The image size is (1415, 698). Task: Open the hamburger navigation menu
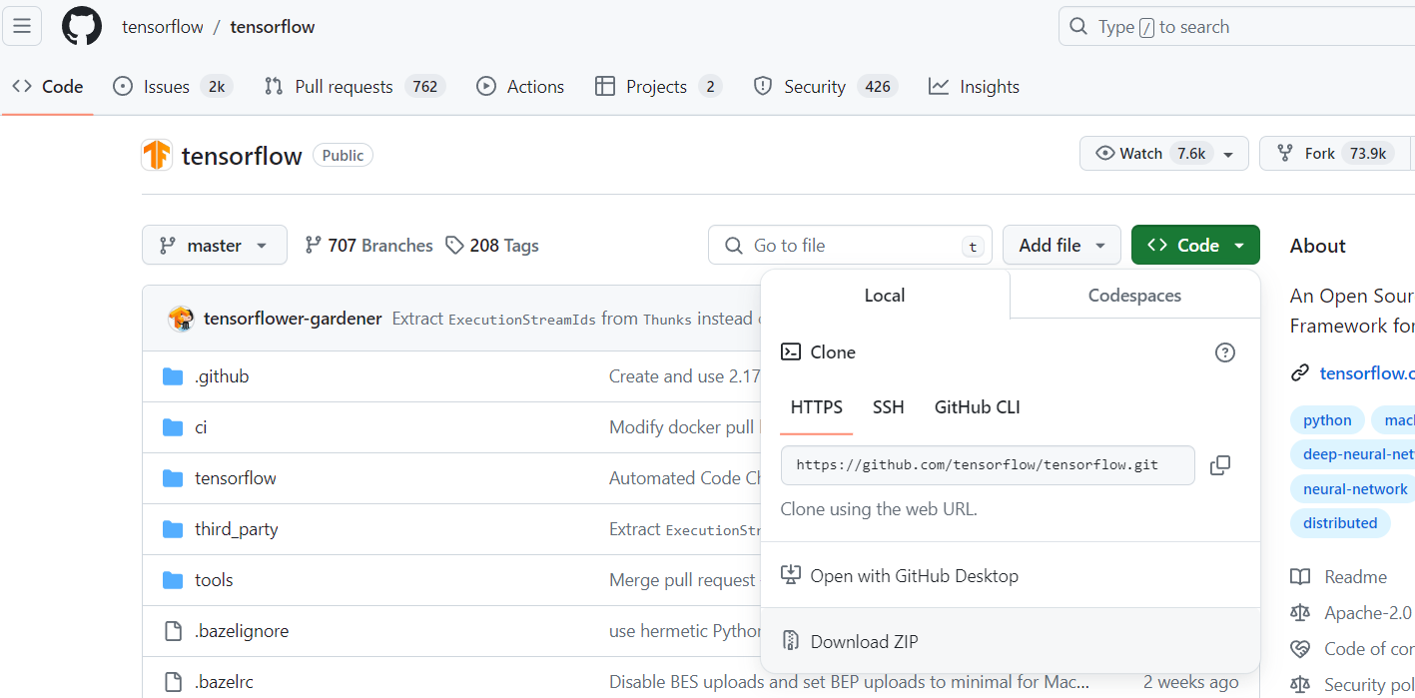pyautogui.click(x=22, y=27)
